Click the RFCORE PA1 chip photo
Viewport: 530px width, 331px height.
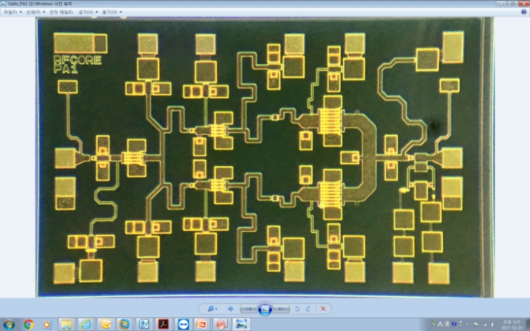265,157
